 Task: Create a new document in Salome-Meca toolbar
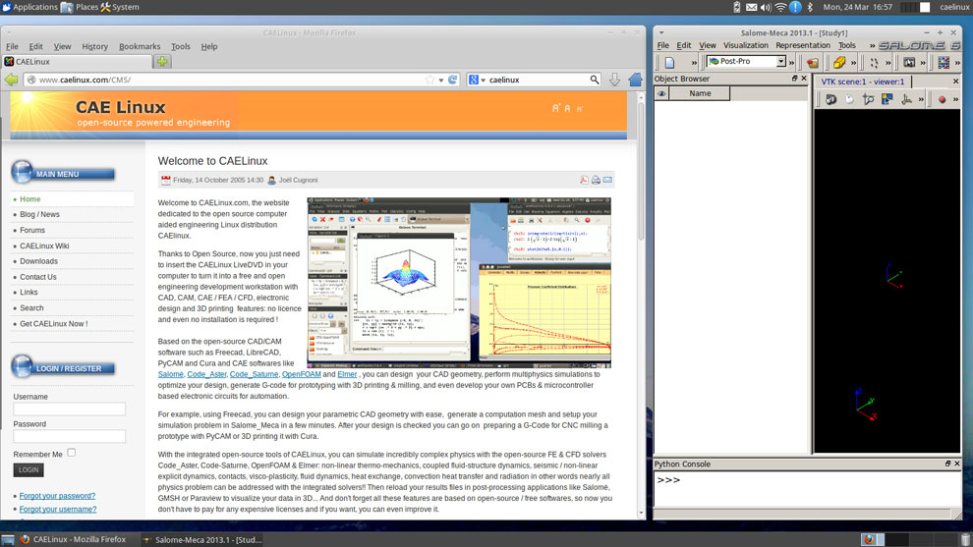coord(669,62)
